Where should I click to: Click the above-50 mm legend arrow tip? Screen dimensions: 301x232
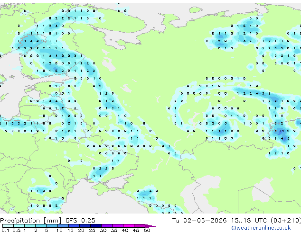click(150, 226)
